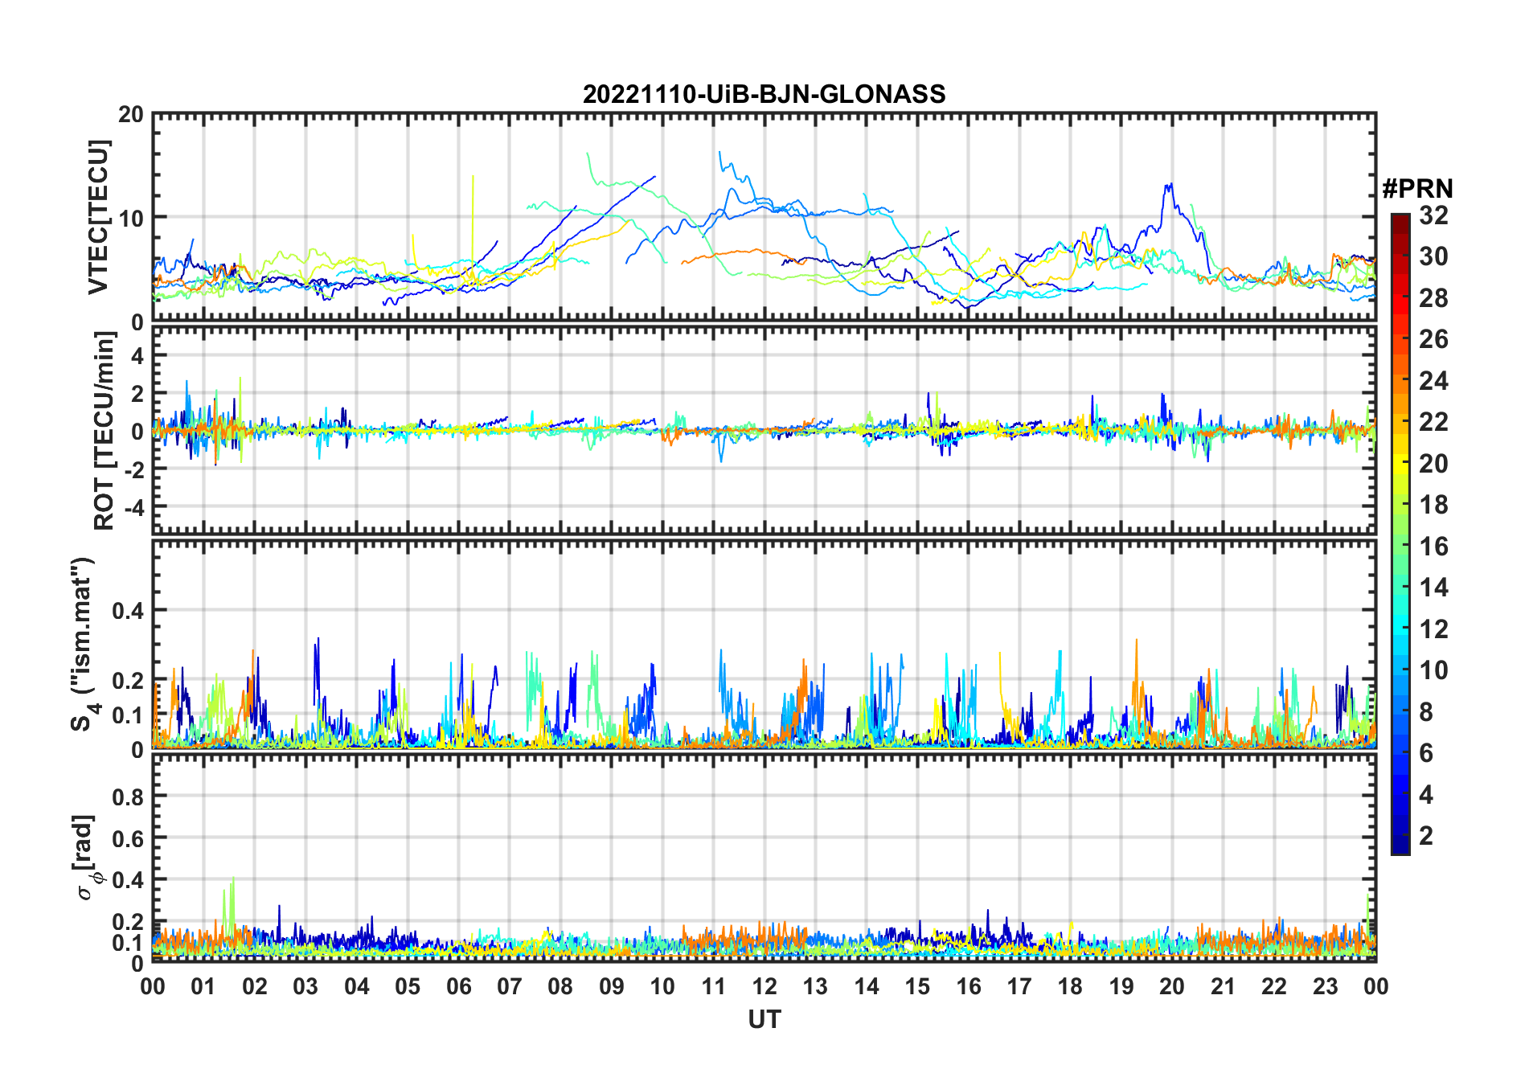Select PRN colorbar tick label 6
1529x1069 pixels.
coord(1426,753)
